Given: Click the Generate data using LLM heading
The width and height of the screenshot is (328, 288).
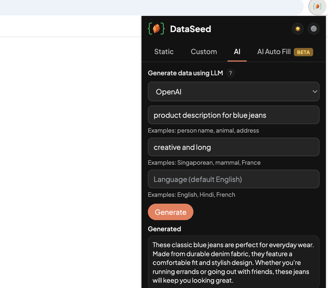Looking at the screenshot, I should 185,73.
